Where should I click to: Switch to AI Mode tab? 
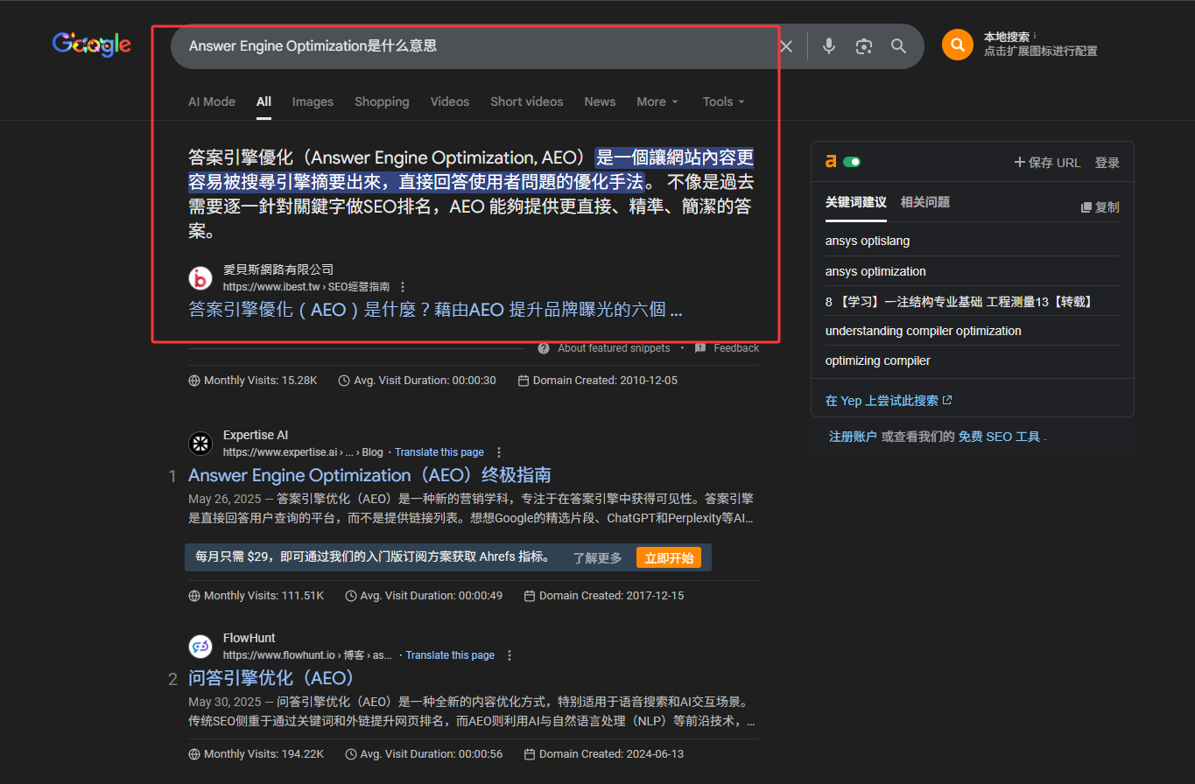pyautogui.click(x=212, y=101)
